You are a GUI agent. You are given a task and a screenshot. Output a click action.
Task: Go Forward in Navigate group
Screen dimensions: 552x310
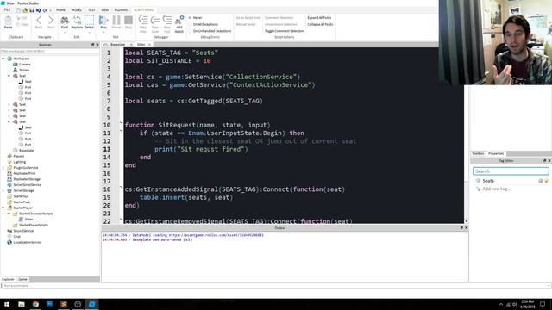click(x=51, y=22)
